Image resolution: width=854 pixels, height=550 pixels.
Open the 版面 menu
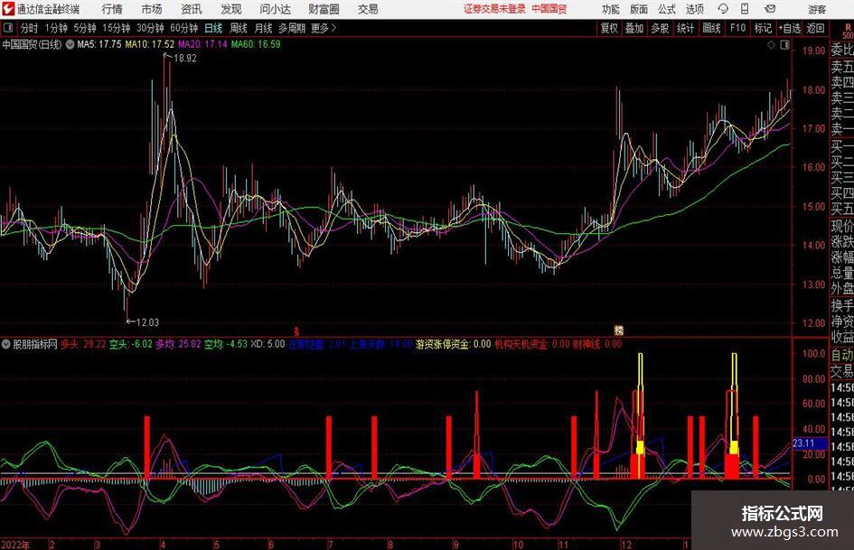(x=638, y=9)
